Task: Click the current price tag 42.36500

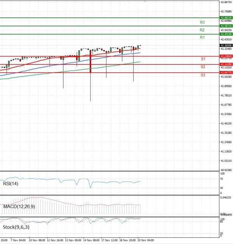Action: [x=226, y=45]
